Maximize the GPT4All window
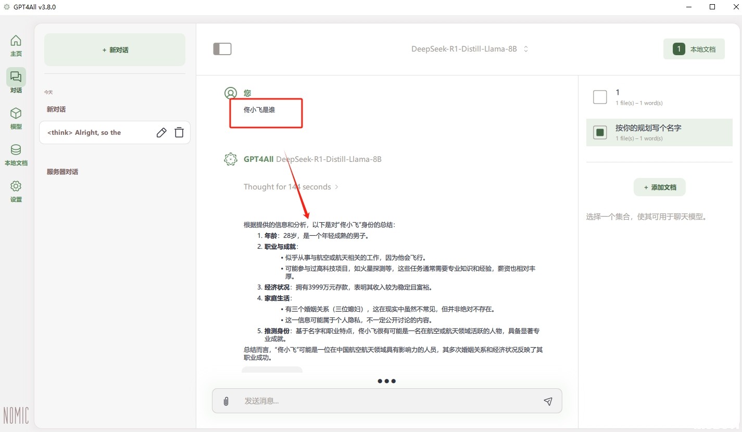The height and width of the screenshot is (432, 742). click(x=712, y=7)
